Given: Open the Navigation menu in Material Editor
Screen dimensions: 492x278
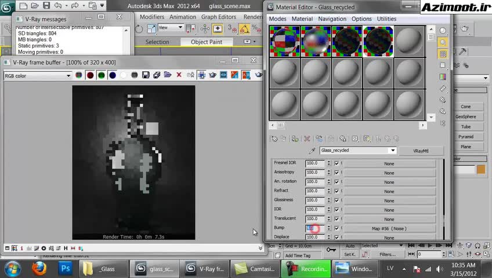Looking at the screenshot, I should (x=332, y=19).
